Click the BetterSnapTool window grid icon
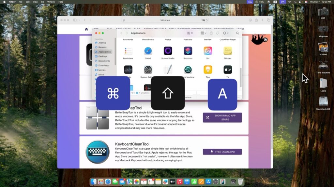 (x=98, y=118)
